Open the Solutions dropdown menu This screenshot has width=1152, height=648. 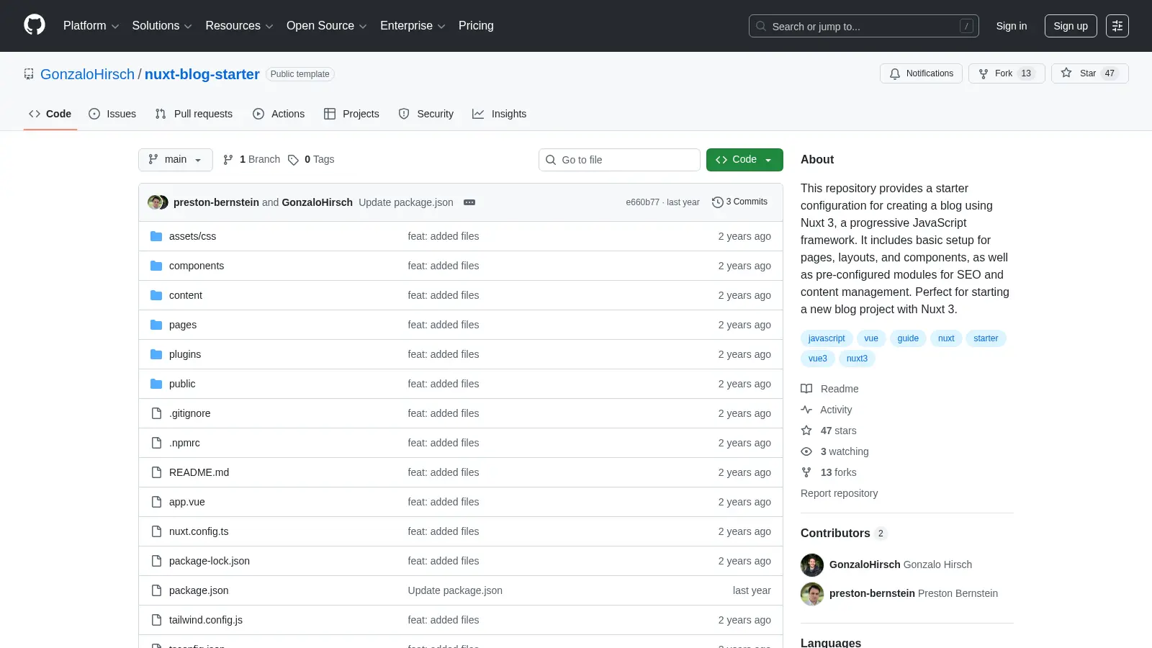tap(162, 26)
